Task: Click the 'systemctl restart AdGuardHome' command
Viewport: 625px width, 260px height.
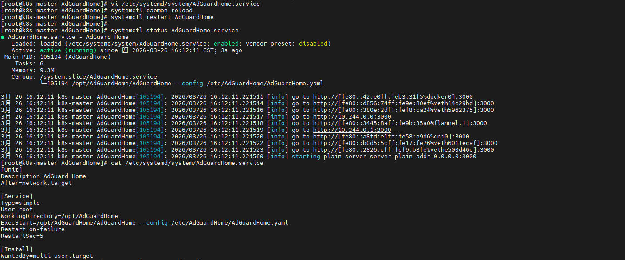Action: coord(162,17)
